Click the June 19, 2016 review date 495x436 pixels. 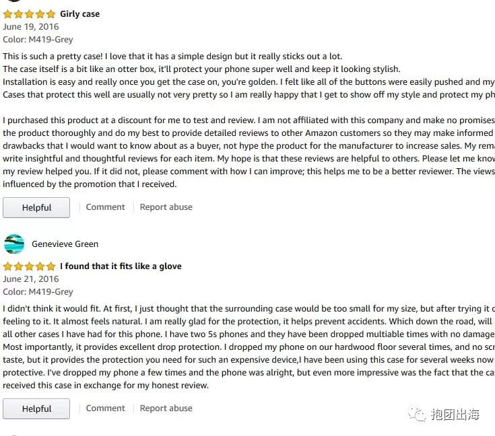31,27
